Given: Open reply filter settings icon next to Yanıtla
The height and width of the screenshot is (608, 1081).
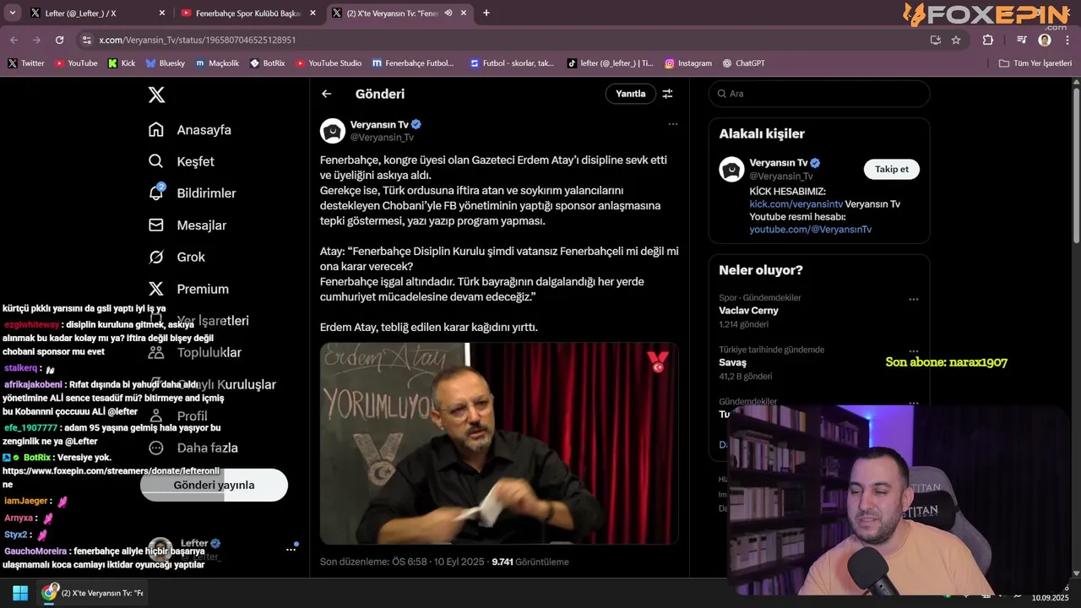Looking at the screenshot, I should click(667, 94).
